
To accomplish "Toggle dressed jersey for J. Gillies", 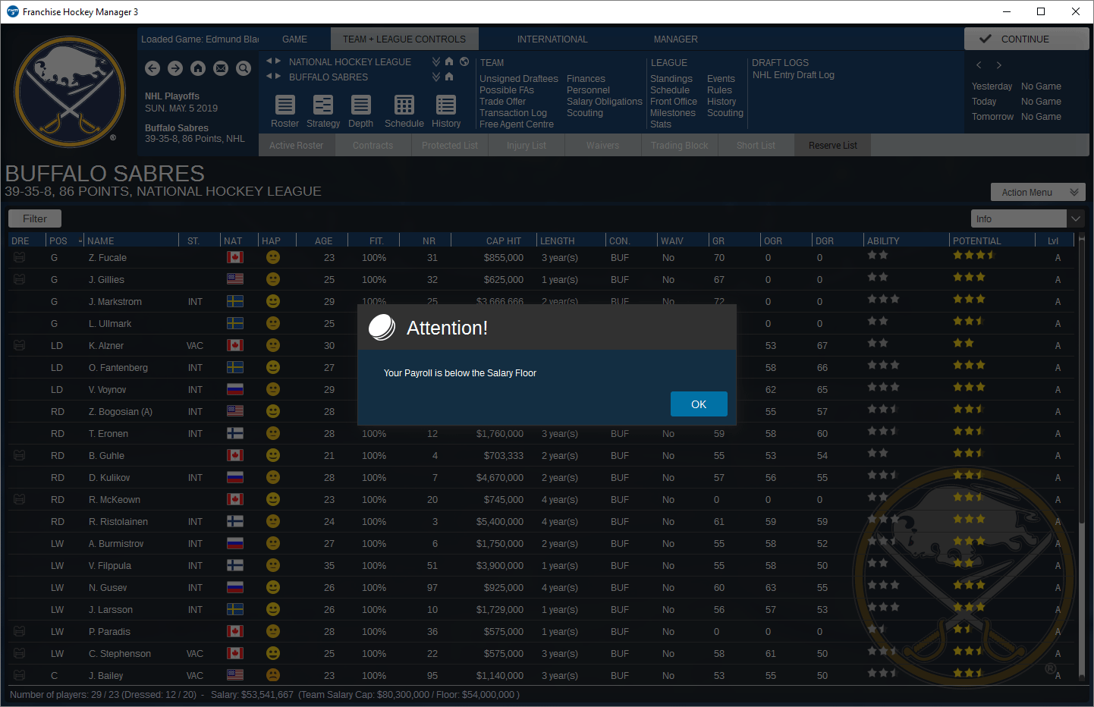I will pos(20,280).
